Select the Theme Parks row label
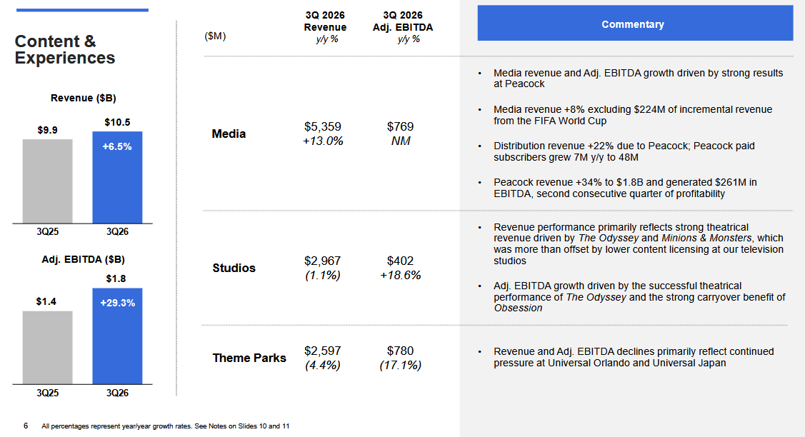The image size is (805, 437). click(x=249, y=358)
